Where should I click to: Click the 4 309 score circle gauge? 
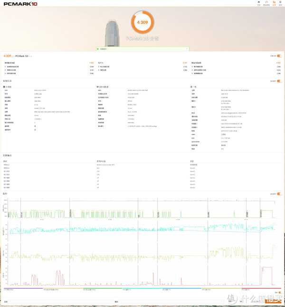(x=142, y=22)
